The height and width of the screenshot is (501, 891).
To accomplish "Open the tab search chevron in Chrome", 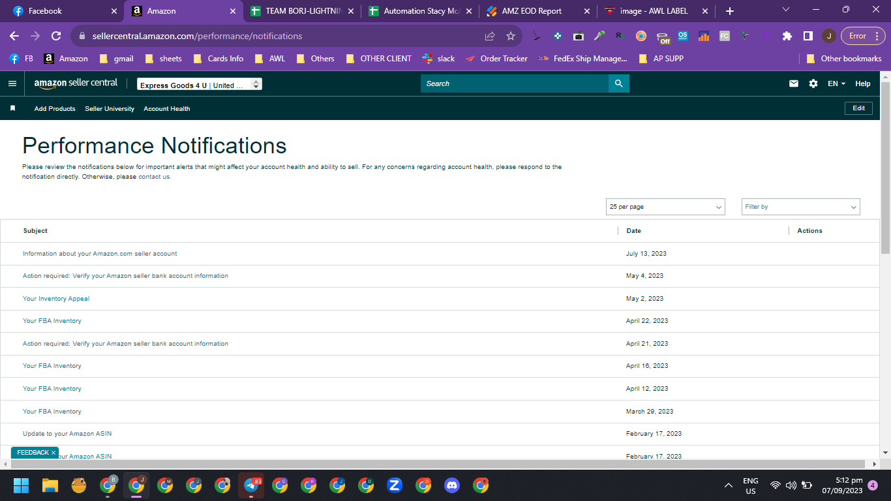I will (x=785, y=10).
